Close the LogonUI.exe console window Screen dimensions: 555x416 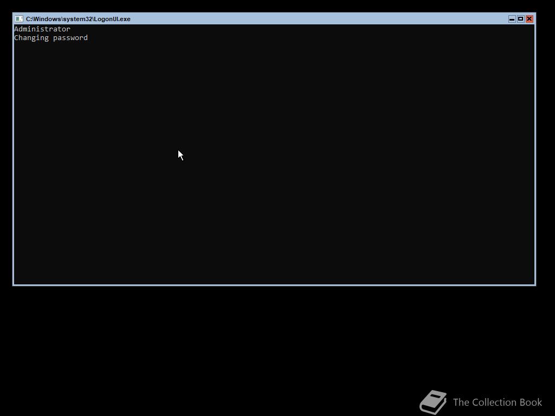click(x=529, y=19)
